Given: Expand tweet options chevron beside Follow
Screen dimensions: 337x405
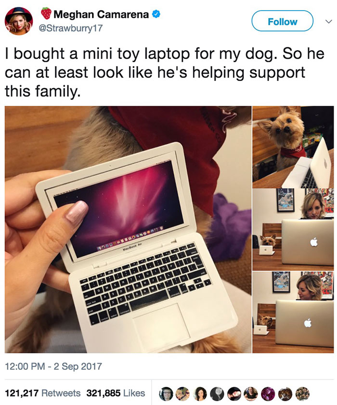Looking at the screenshot, I should 328,21.
